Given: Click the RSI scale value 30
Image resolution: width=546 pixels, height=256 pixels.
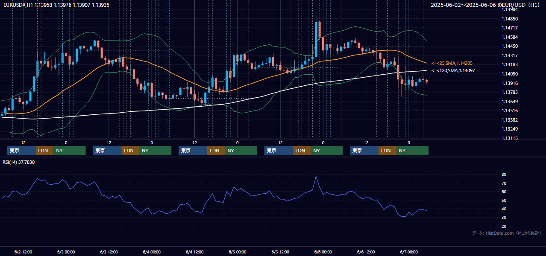Looking at the screenshot, I should [x=504, y=218].
